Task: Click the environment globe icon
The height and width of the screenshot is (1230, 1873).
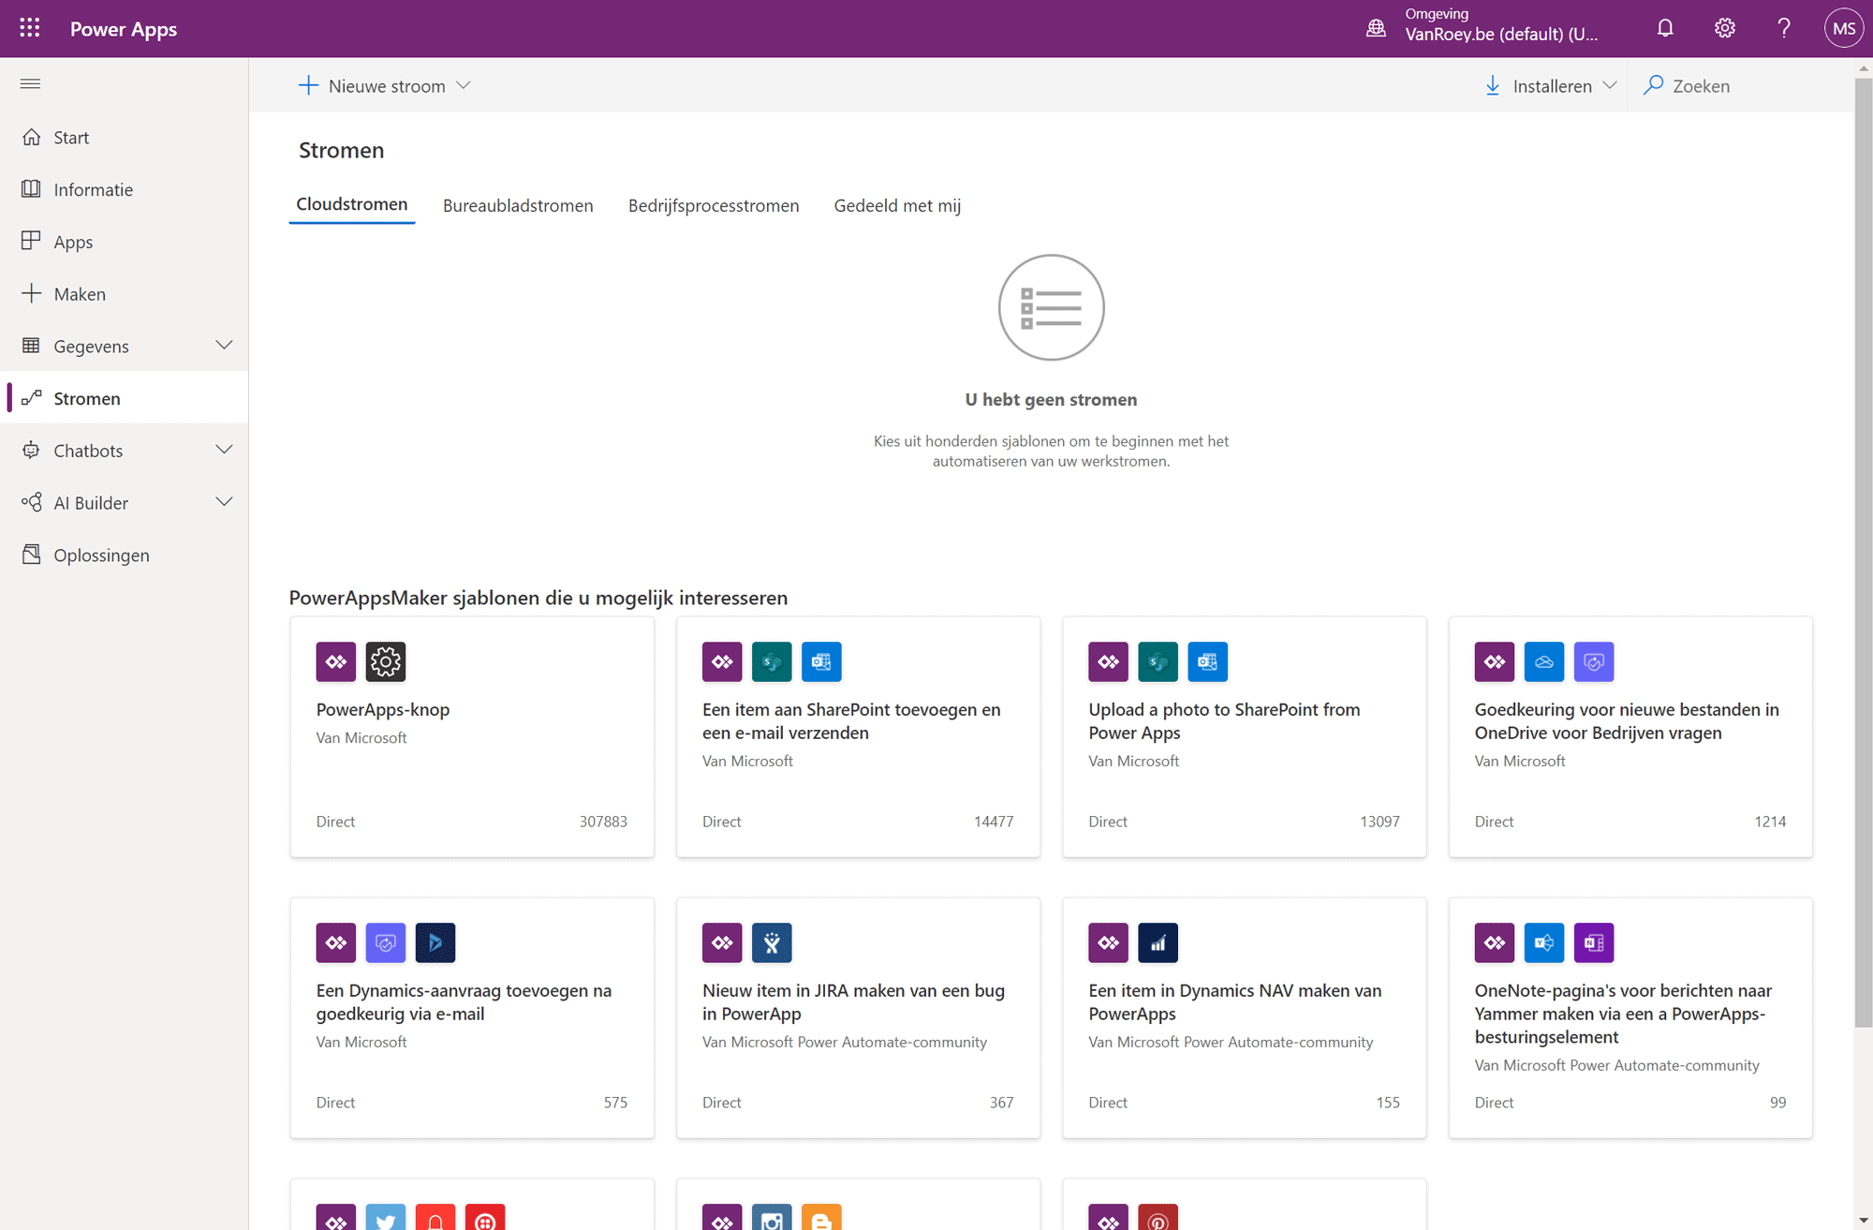Action: [1376, 28]
